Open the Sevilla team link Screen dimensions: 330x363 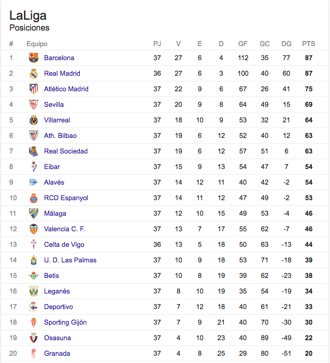click(x=54, y=104)
